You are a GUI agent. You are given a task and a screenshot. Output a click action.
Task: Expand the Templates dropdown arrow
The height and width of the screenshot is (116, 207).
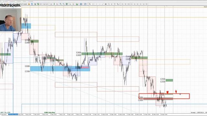[x=87, y=4]
